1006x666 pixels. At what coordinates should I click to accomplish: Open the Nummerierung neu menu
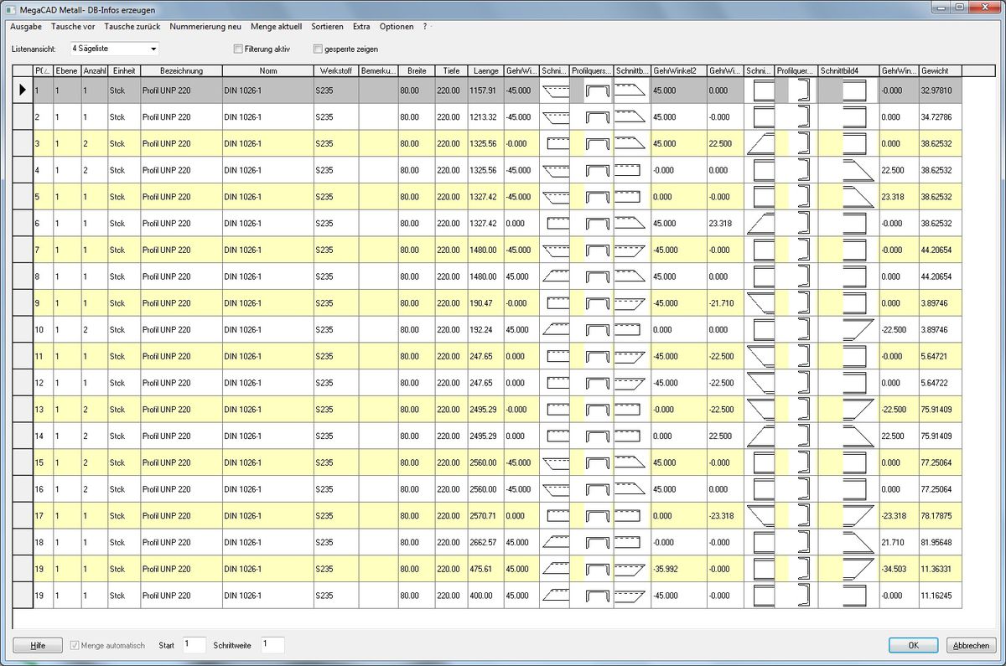205,27
